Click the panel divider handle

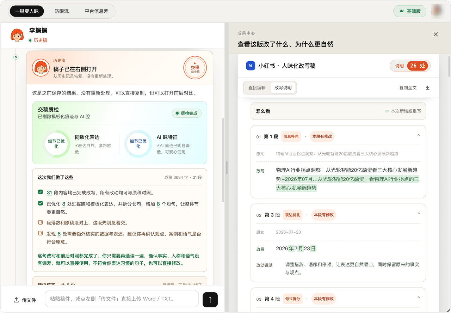pyautogui.click(x=227, y=167)
